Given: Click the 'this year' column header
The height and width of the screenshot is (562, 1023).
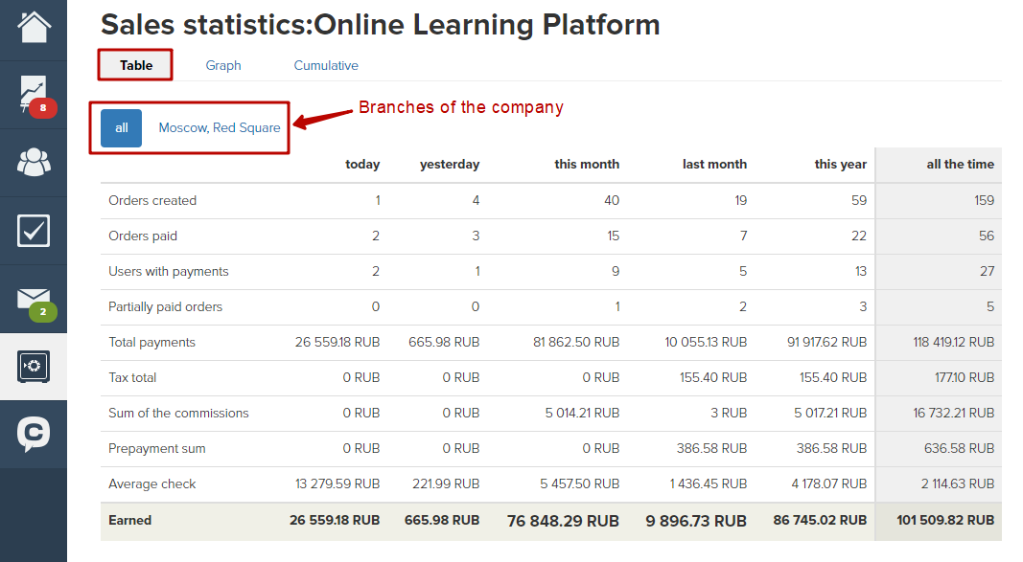Looking at the screenshot, I should 840,164.
